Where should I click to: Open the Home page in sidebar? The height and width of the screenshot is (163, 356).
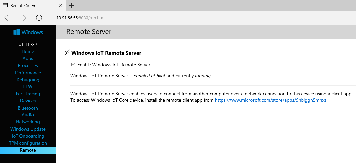point(28,51)
